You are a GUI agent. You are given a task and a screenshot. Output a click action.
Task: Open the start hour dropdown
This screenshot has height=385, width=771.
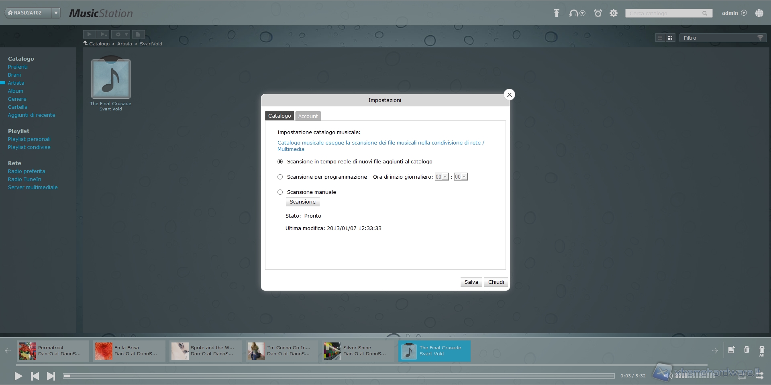coord(442,177)
